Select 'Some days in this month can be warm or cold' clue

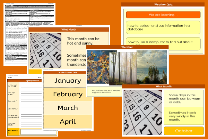184,99
